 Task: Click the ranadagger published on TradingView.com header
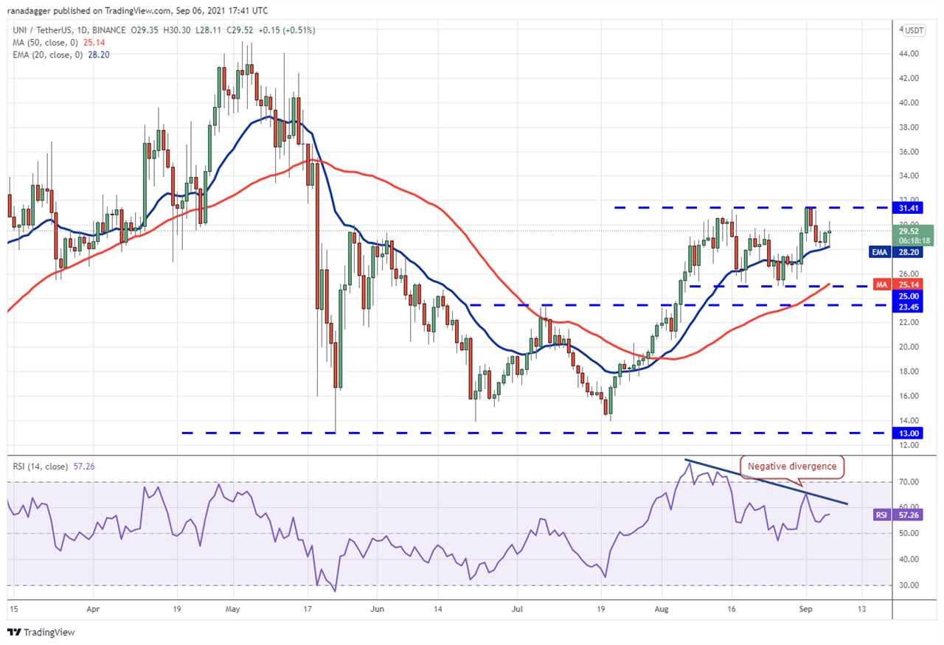point(138,11)
